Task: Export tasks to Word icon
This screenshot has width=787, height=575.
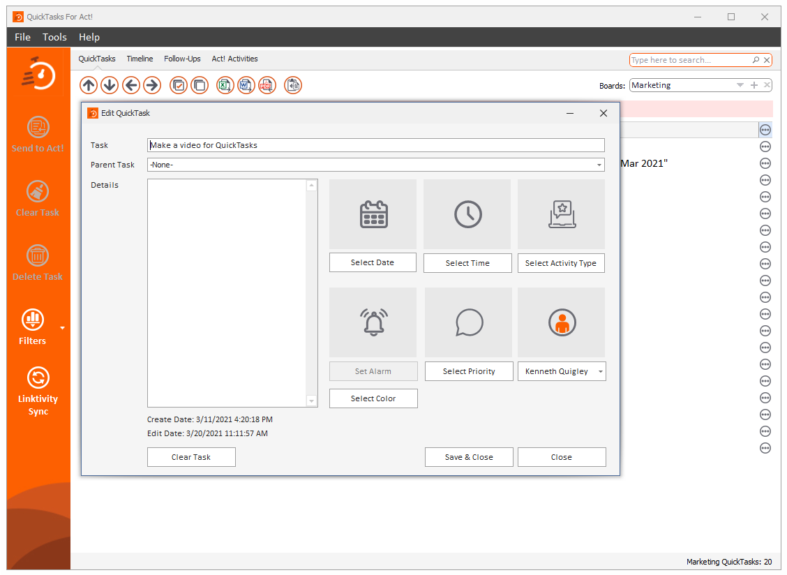Action: pos(246,85)
